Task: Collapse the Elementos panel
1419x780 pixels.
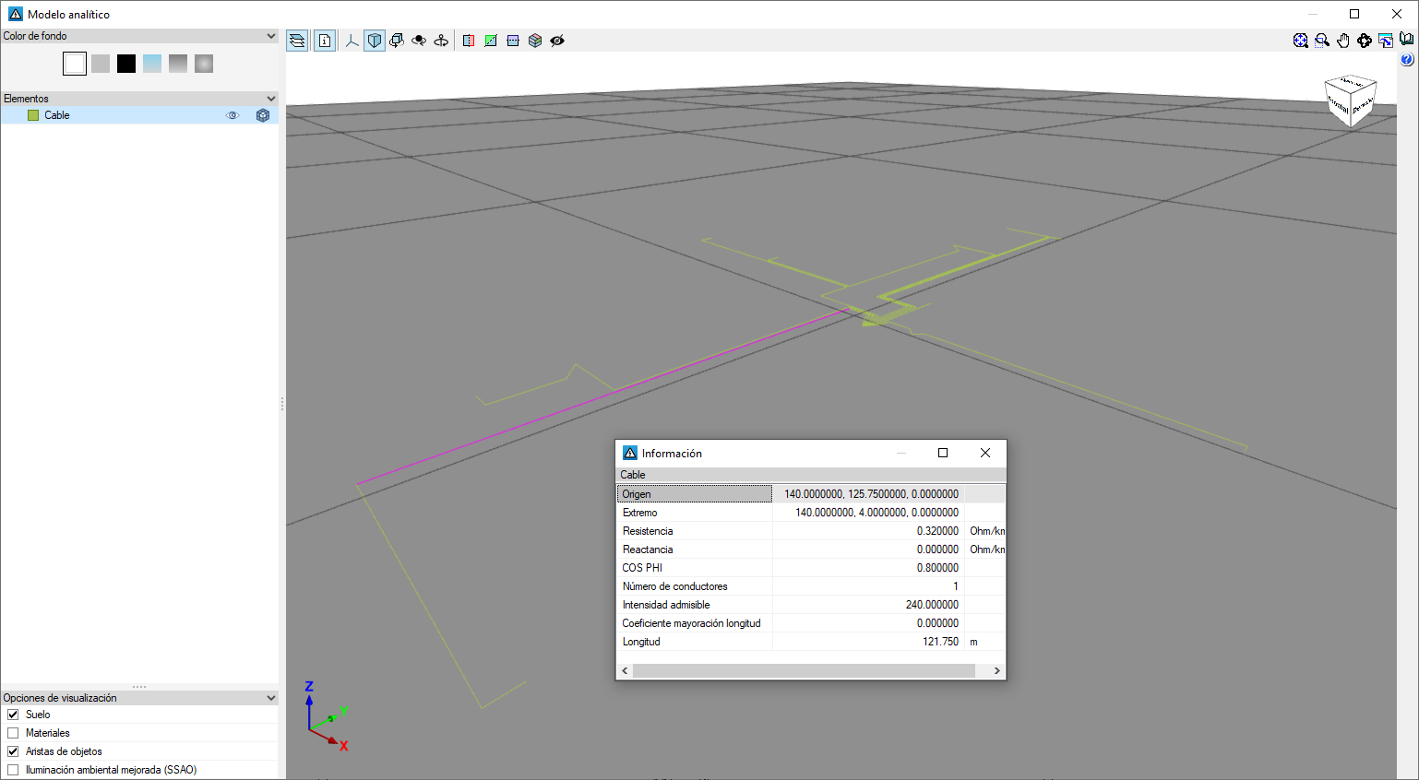Action: click(x=270, y=99)
